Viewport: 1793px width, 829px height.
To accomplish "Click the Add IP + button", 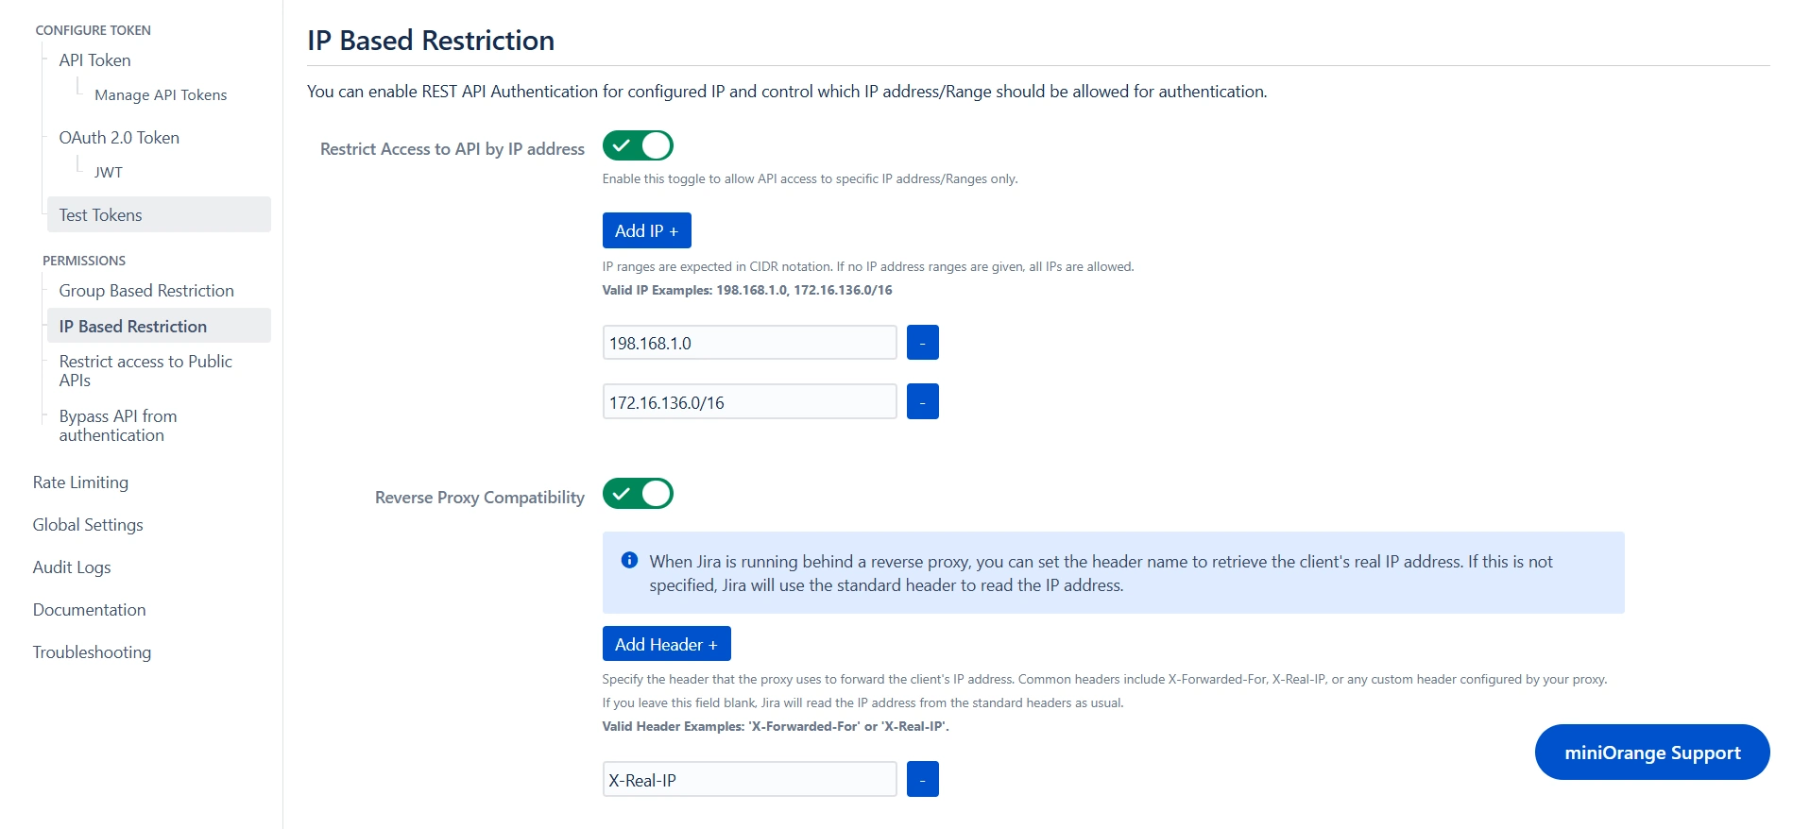I will point(646,229).
